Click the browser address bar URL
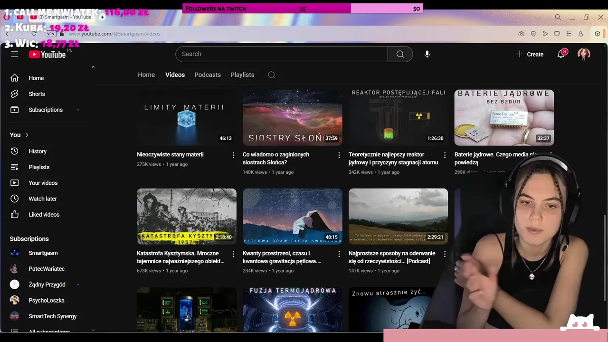This screenshot has width=608, height=342. pos(114,34)
